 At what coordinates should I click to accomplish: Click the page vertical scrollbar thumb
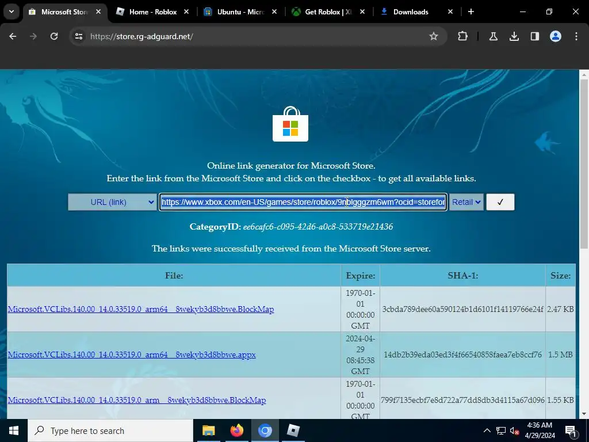tap(584, 163)
